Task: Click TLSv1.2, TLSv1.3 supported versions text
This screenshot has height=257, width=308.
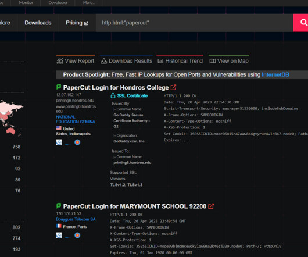Action: (x=126, y=185)
